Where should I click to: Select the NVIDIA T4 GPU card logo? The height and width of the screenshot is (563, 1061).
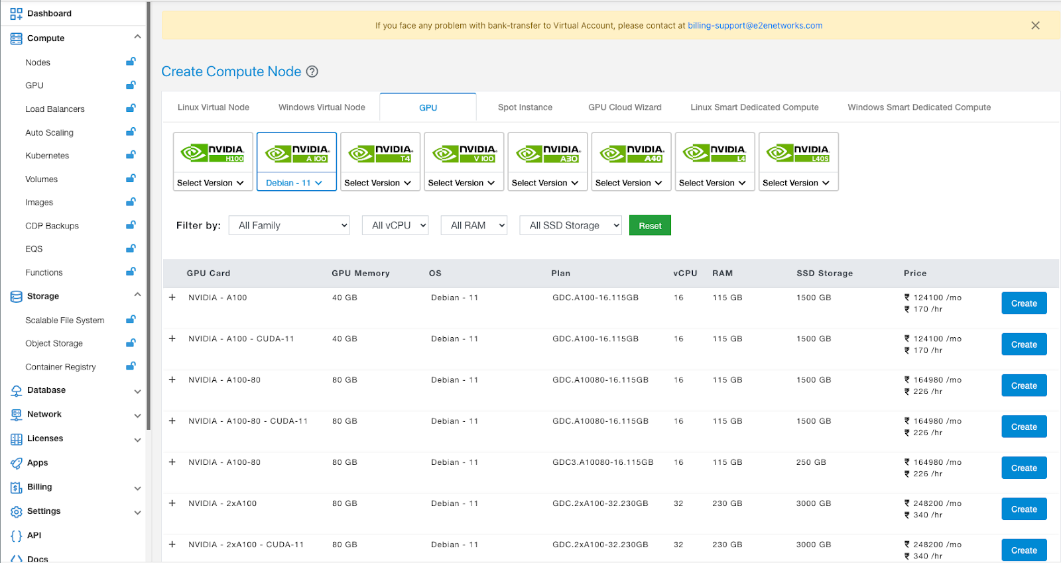380,154
